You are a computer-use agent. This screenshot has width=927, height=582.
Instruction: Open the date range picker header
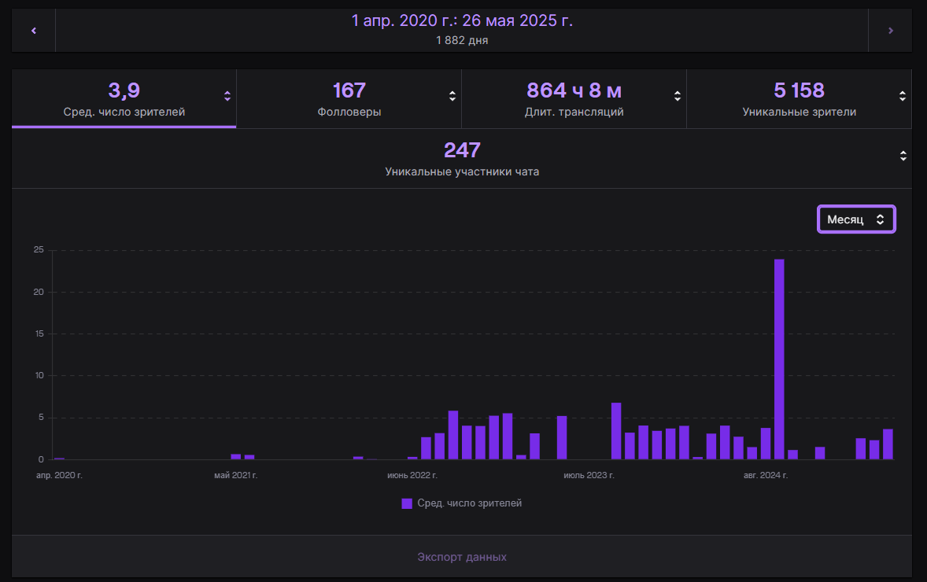pos(462,30)
